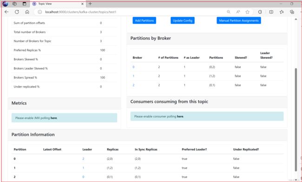
Task: Close the Topic View tab
Action: (x=82, y=4)
